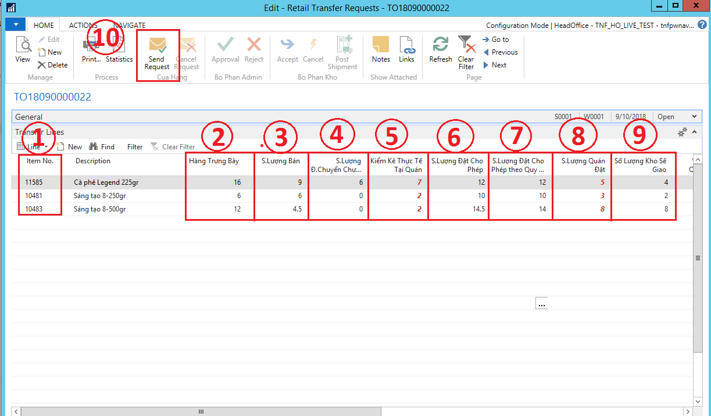Screen dimensions: 711x416
Task: Click Find in the Transfer Lines toolbar
Action: (102, 147)
